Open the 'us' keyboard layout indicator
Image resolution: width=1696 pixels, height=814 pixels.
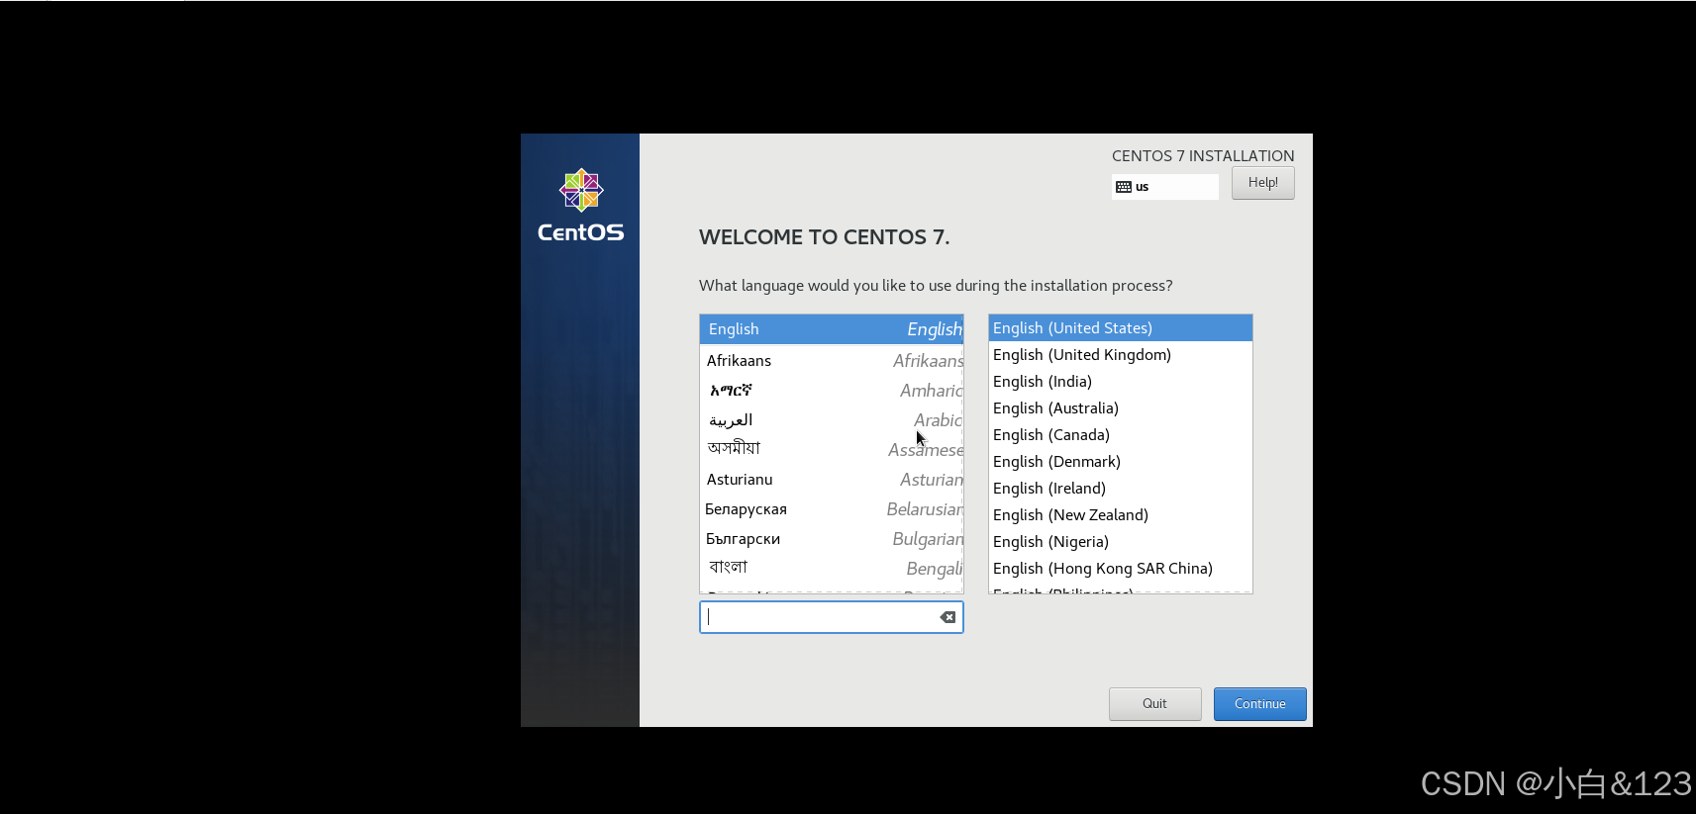(1164, 187)
